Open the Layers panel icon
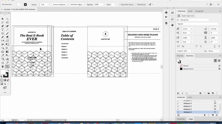Viewport: 222px width, 124px height. point(166,23)
